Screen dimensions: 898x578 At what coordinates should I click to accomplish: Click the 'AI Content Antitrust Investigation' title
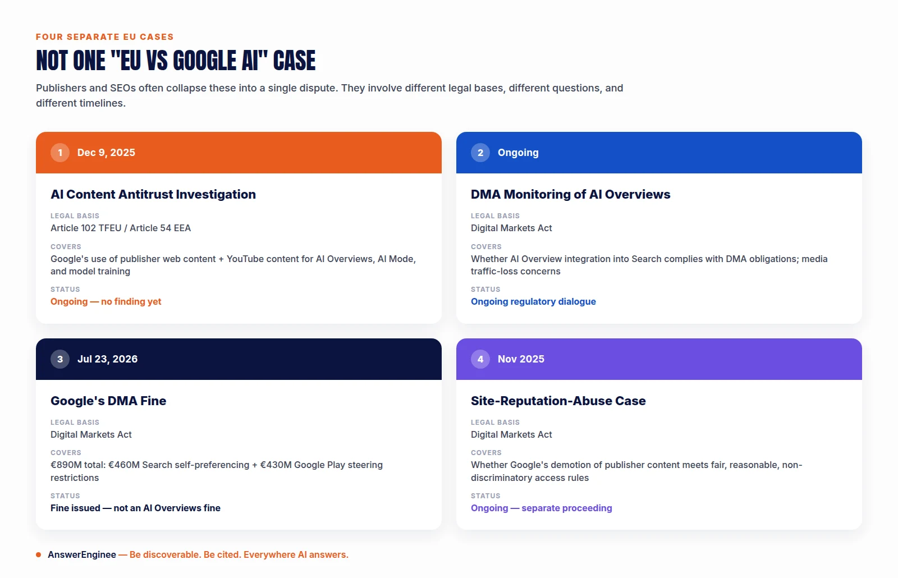pyautogui.click(x=153, y=194)
